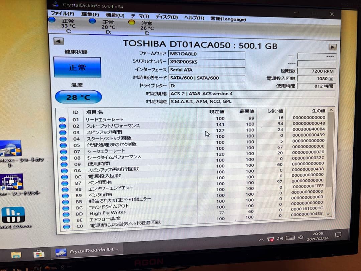
Task: Open the ヘルプ(H) menu
Action: tap(194, 18)
